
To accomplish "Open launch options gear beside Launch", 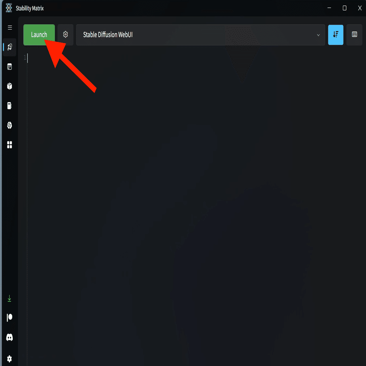I will pos(65,35).
